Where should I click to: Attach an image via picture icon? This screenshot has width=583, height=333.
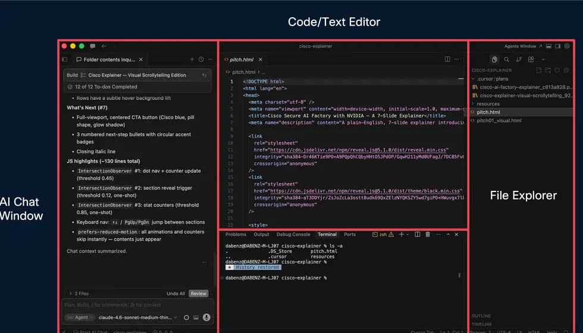click(x=196, y=318)
